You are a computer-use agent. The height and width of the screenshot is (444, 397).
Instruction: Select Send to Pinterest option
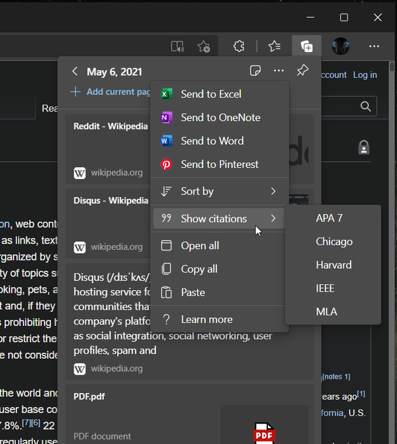[x=220, y=165]
